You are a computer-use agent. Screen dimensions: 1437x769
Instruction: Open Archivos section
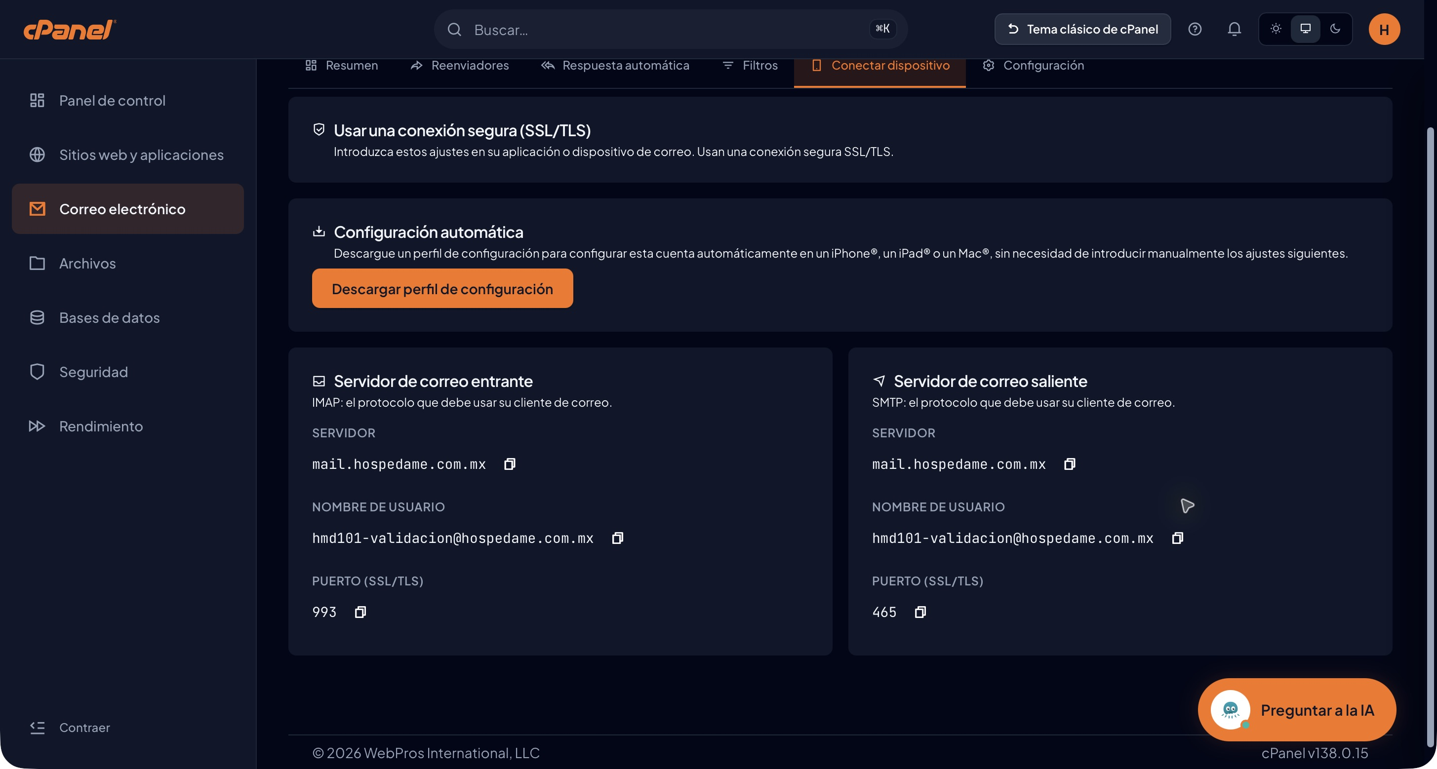click(128, 263)
